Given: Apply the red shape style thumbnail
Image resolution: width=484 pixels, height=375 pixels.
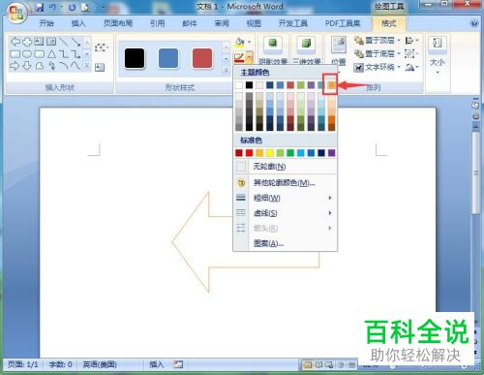Looking at the screenshot, I should tap(202, 58).
